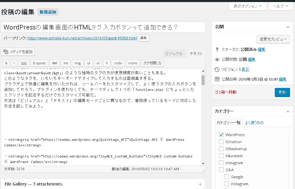Screen dimensions: 295x189
Task: Collapse the カテゴリー panel
Action: pyautogui.click(x=288, y=111)
